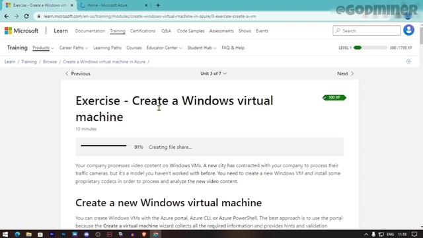
Task: Click the Creating file share status text
Action: [x=171, y=147]
